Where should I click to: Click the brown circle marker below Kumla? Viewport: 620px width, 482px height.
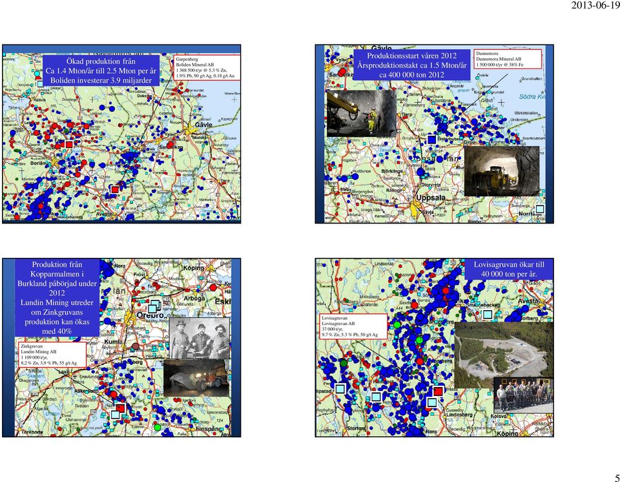tap(136, 347)
